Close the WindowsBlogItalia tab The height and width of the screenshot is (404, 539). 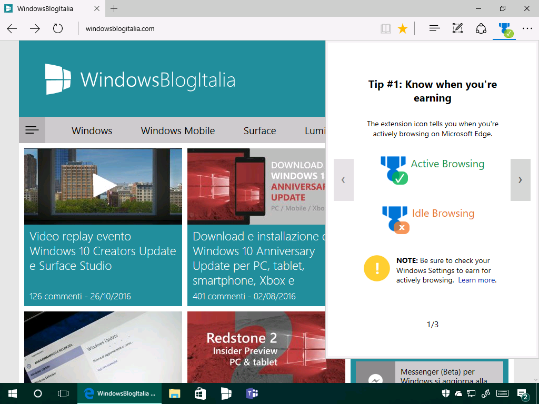(x=97, y=8)
